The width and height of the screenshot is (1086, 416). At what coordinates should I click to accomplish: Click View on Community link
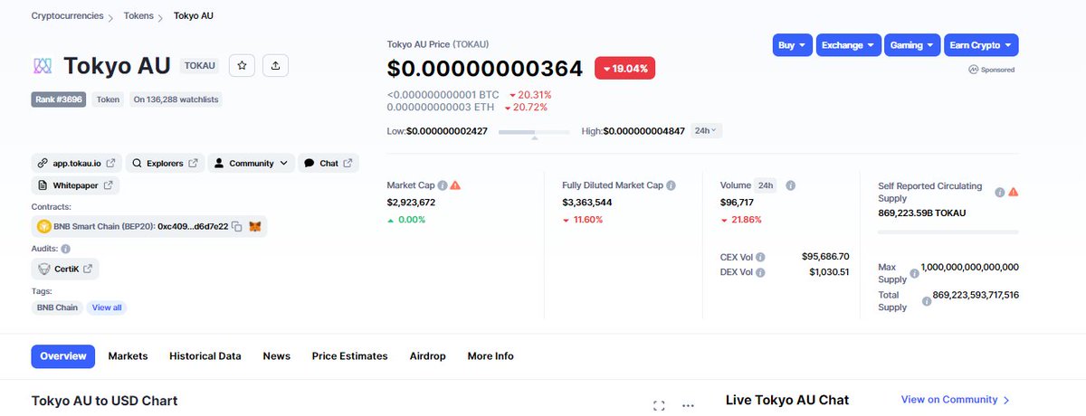click(956, 400)
